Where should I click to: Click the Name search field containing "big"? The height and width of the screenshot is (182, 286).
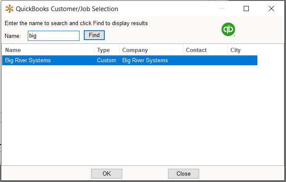coord(53,36)
